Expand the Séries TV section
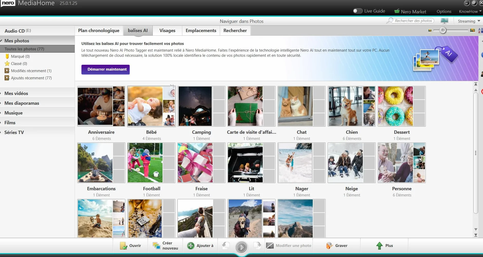Viewport: 483px width, 257px height. click(x=37, y=132)
